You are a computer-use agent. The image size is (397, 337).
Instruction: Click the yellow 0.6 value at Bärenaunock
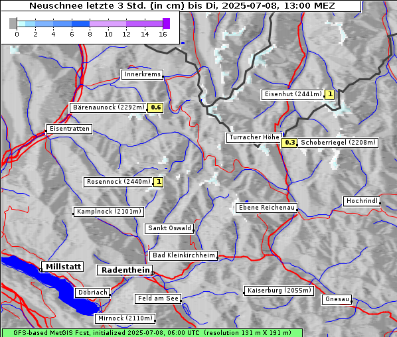(x=155, y=107)
